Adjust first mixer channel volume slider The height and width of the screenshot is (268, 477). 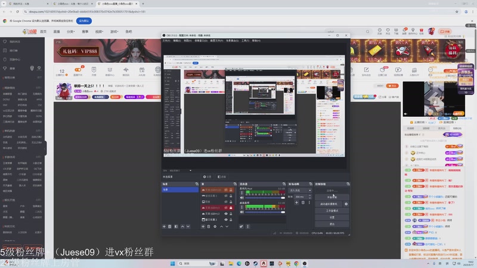[265, 198]
